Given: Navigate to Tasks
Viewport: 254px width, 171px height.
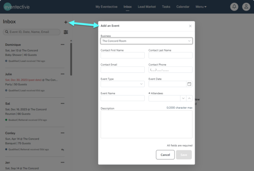Looking at the screenshot, I should (166, 7).
